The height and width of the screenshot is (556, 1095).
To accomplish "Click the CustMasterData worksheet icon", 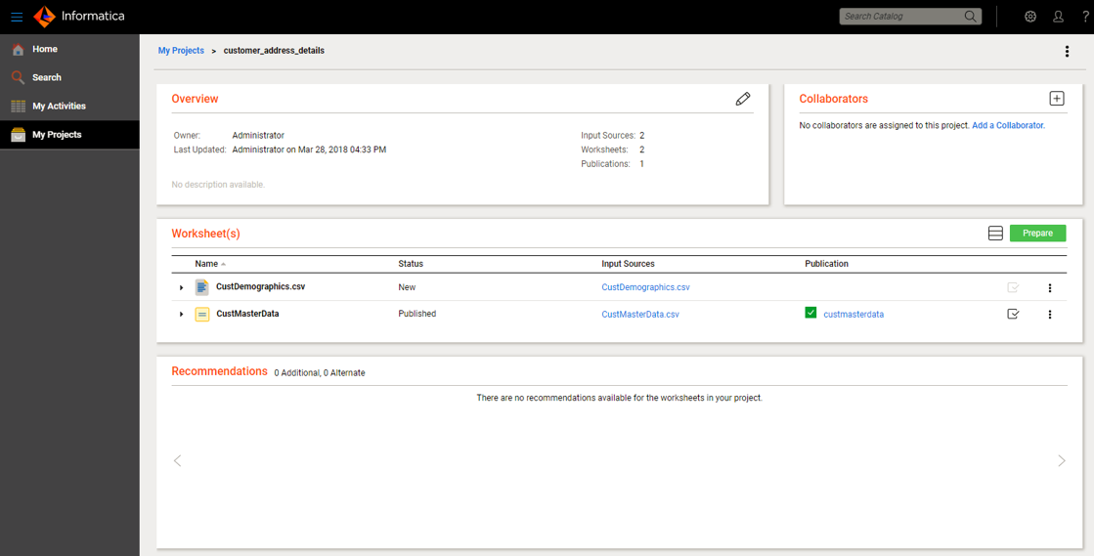I will tap(201, 315).
